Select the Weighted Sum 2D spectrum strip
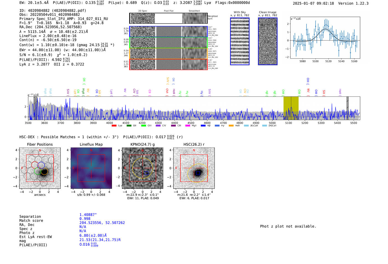 tap(168, 18)
